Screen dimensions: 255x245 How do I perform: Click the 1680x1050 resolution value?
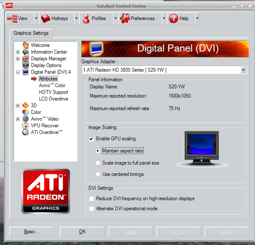[x=180, y=96]
